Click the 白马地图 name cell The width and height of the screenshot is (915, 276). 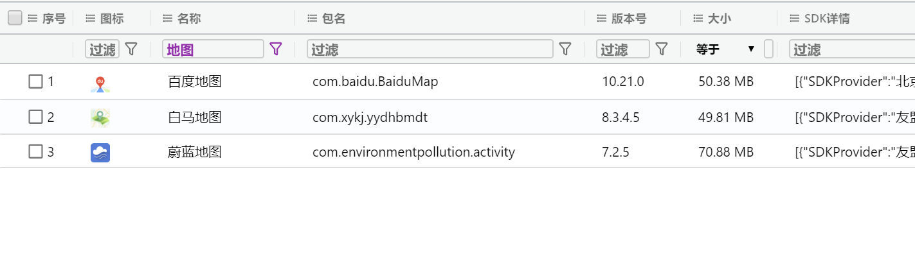(195, 117)
